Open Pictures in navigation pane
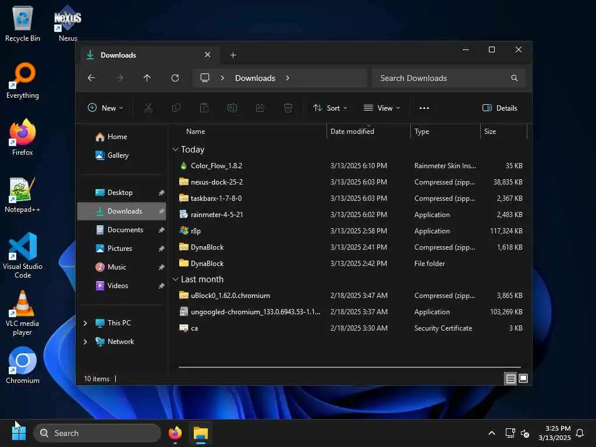596x447 pixels. (122, 249)
